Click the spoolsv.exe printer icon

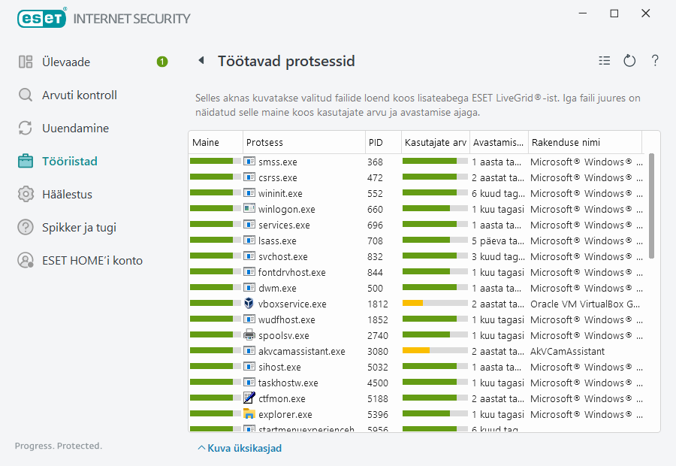point(249,335)
